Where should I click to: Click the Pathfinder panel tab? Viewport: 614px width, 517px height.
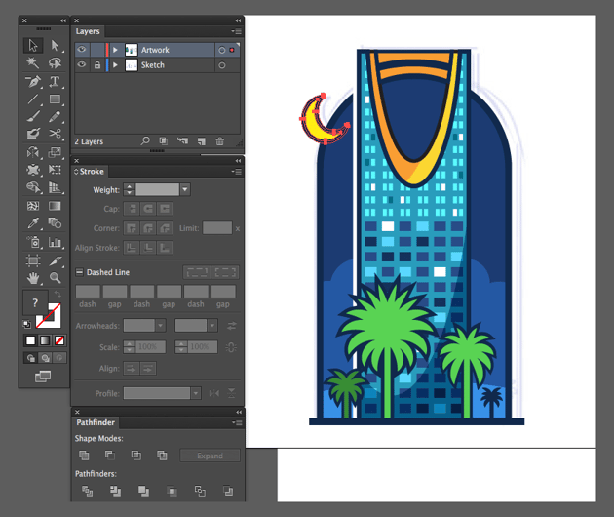point(96,422)
